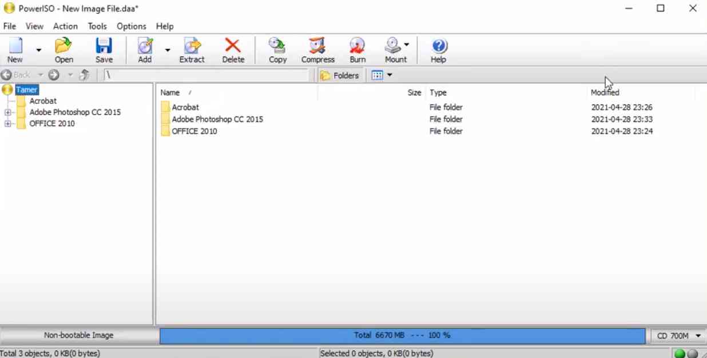Save the image file using the Save icon
The width and height of the screenshot is (707, 358).
tap(104, 50)
